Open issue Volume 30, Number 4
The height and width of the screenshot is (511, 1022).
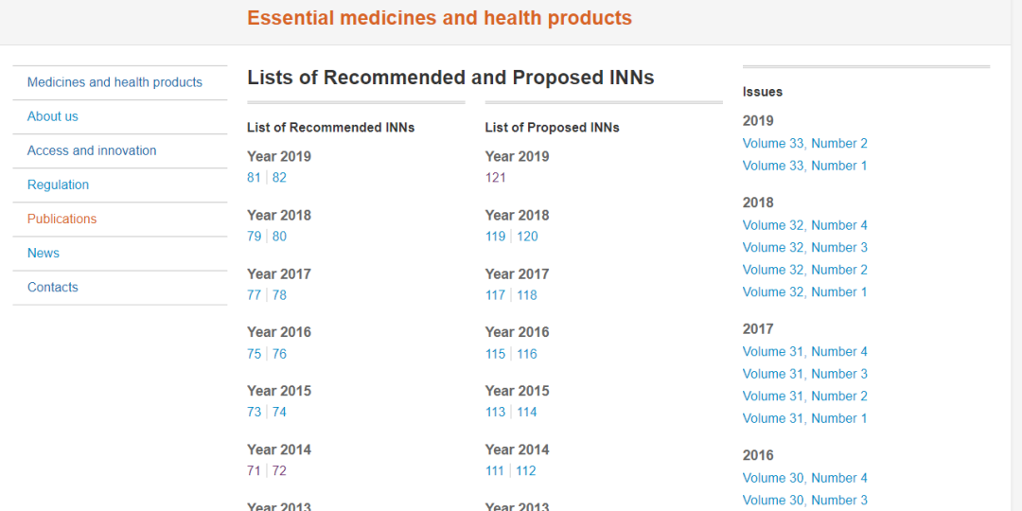[804, 478]
